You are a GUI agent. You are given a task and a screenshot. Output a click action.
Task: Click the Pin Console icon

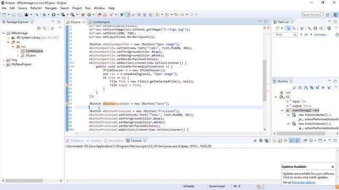coord(305,141)
